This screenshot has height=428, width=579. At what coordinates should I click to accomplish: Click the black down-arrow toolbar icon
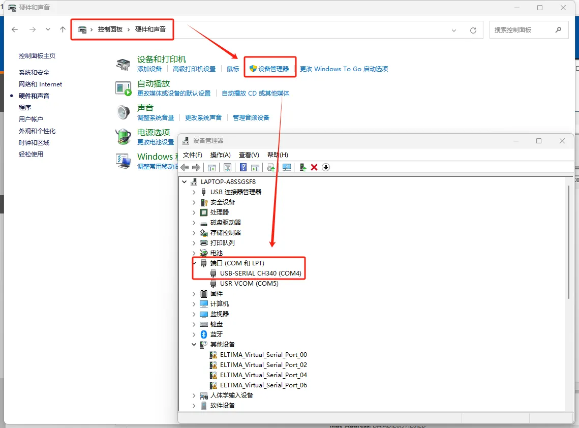coord(326,168)
